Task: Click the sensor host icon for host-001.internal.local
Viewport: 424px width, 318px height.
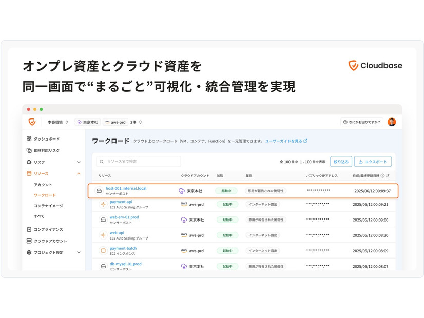Action: [x=99, y=191]
